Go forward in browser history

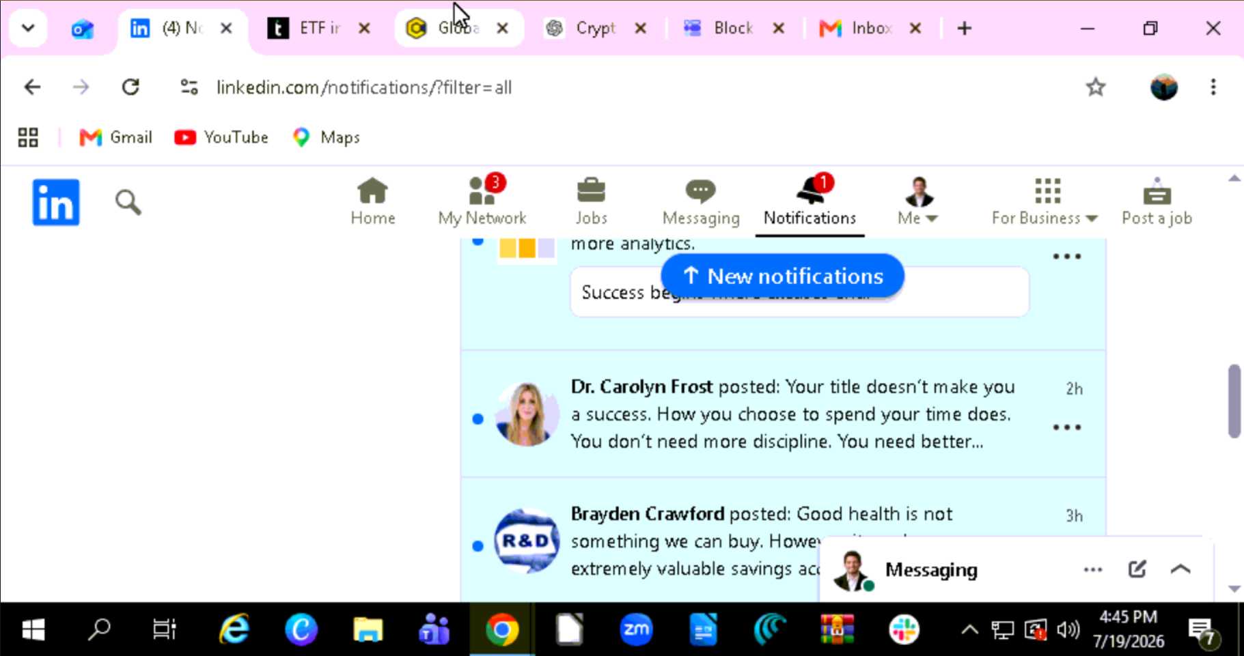coord(81,87)
